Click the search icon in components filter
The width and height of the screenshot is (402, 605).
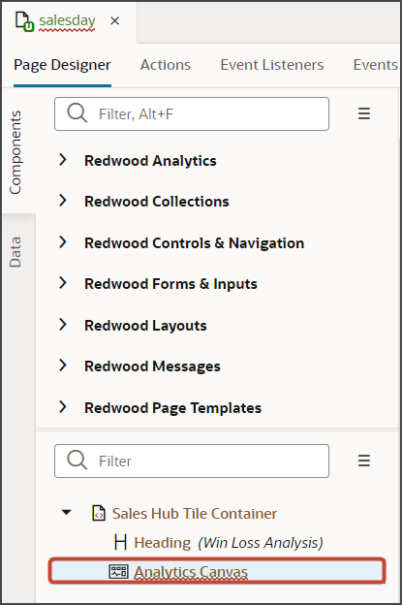tap(77, 113)
